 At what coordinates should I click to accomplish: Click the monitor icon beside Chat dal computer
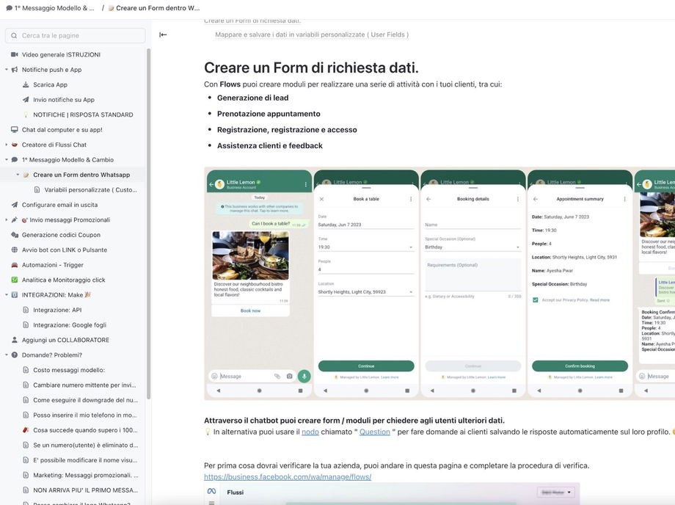pyautogui.click(x=15, y=130)
